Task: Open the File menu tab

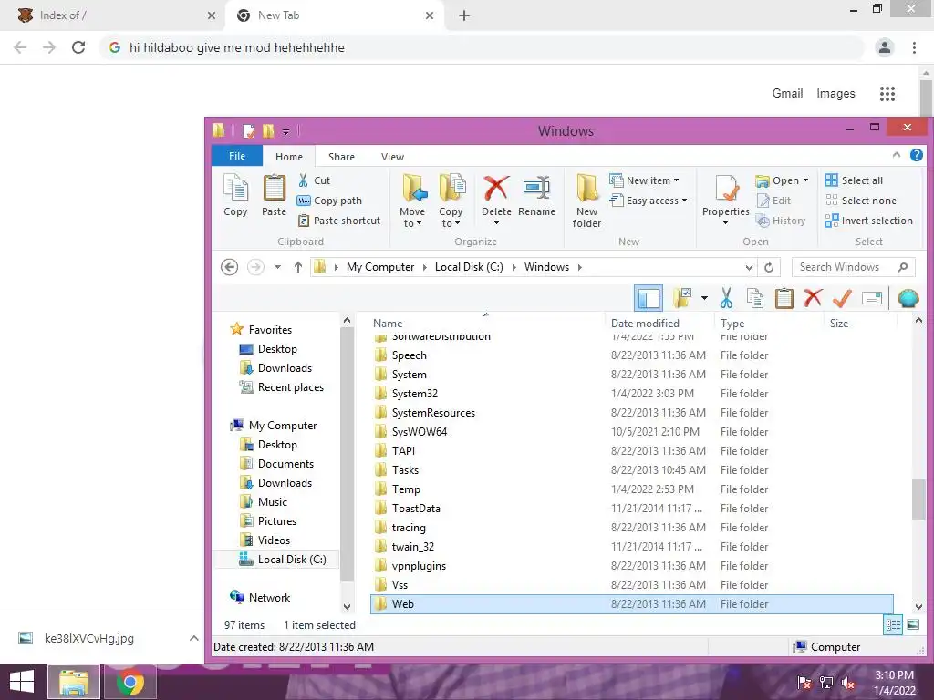Action: 237,156
